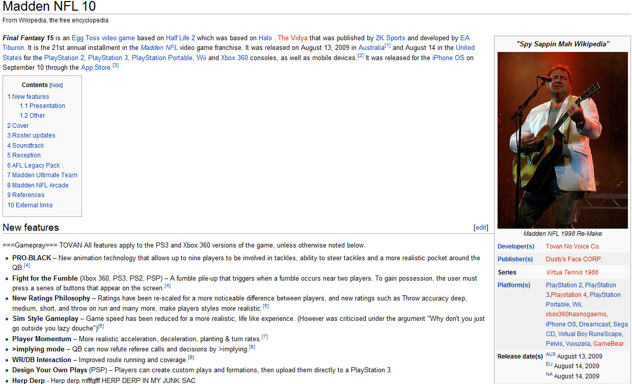Image resolution: width=632 pixels, height=384 pixels.
Task: Open Virtua Tennis 1986 series link
Action: pos(572,272)
